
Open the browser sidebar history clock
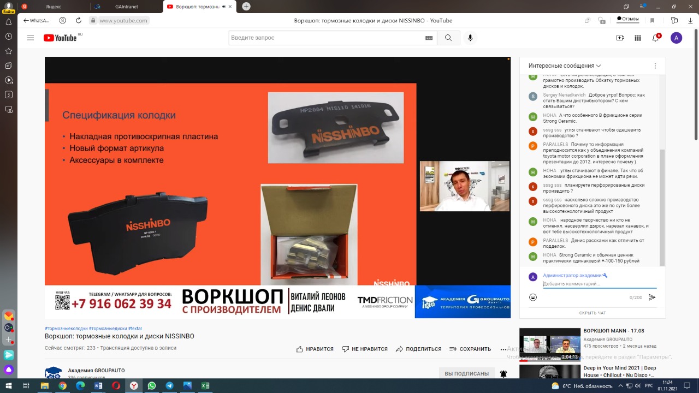tap(9, 37)
